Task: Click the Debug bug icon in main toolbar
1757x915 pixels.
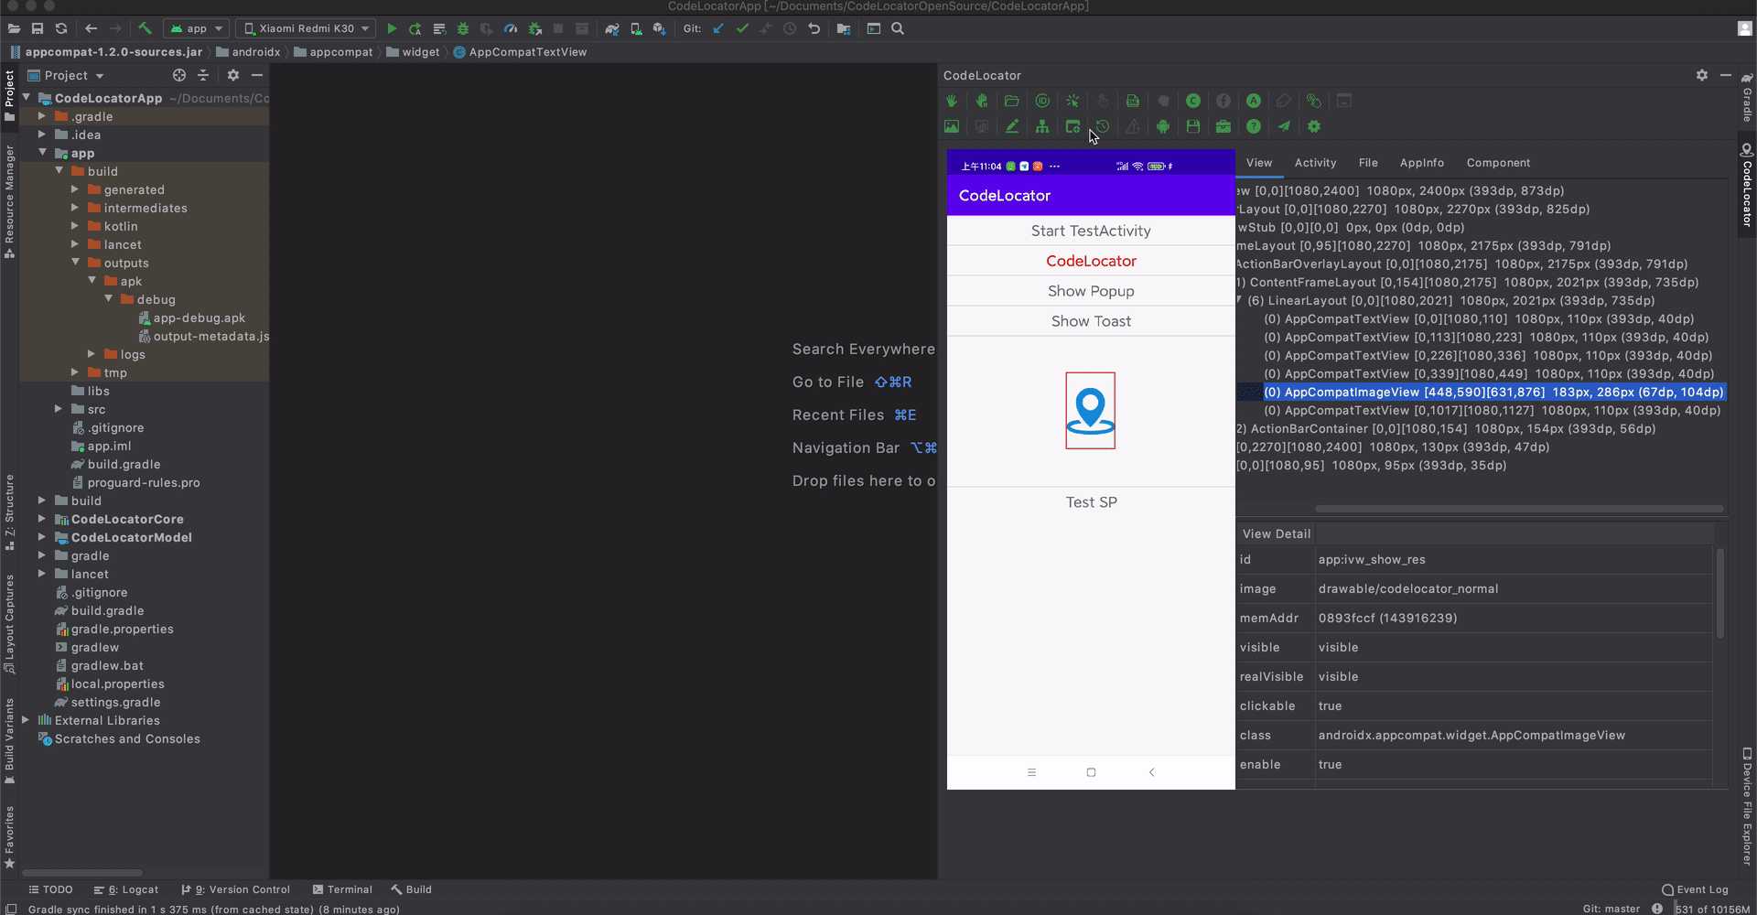Action: pyautogui.click(x=463, y=29)
